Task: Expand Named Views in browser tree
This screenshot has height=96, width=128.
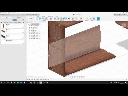Action: 30,27
